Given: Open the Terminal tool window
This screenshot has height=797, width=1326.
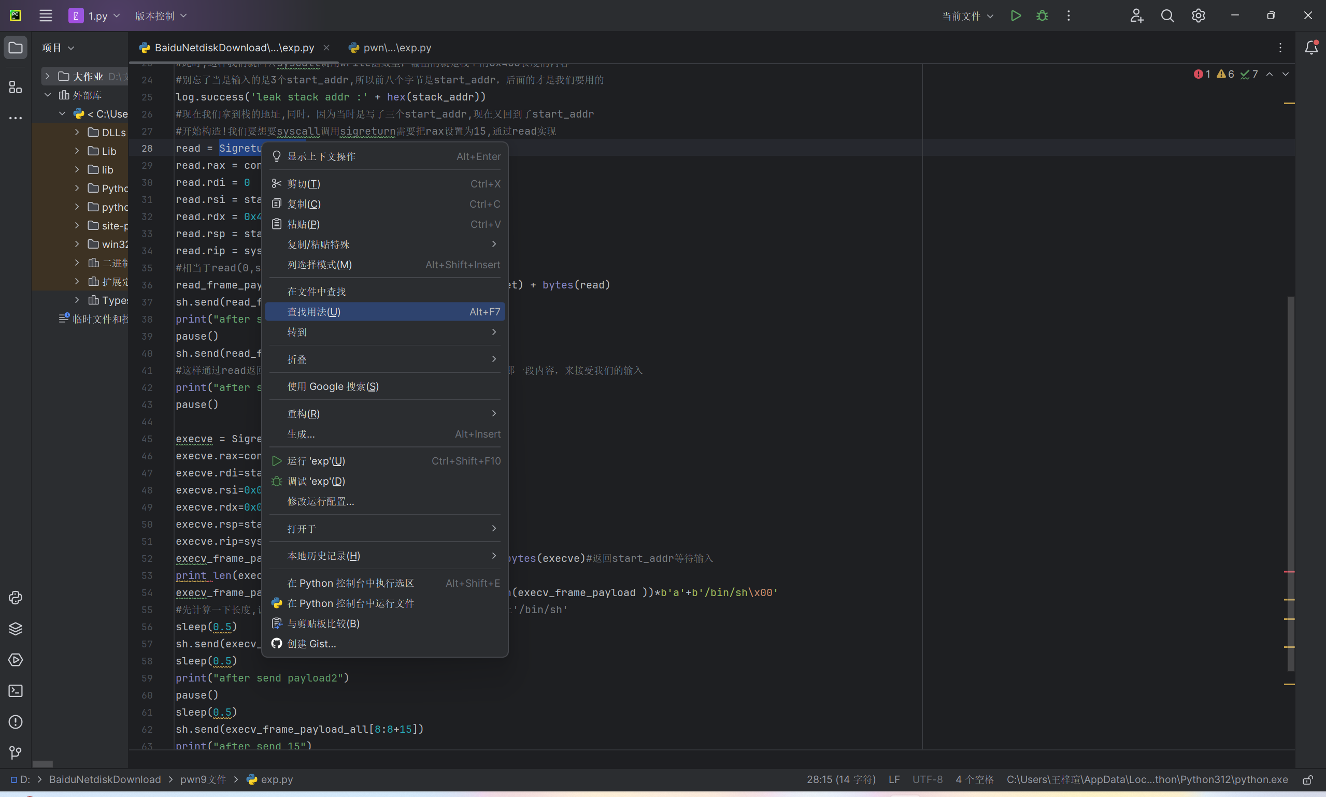Looking at the screenshot, I should coord(16,691).
